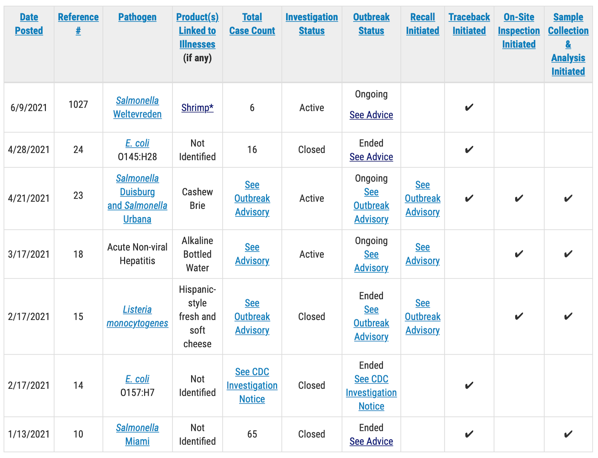Open the Shrimp* product link
This screenshot has width=598, height=458.
pyautogui.click(x=197, y=108)
